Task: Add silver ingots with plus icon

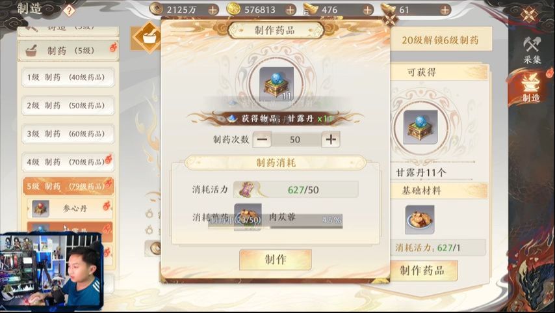Action: pos(368,10)
